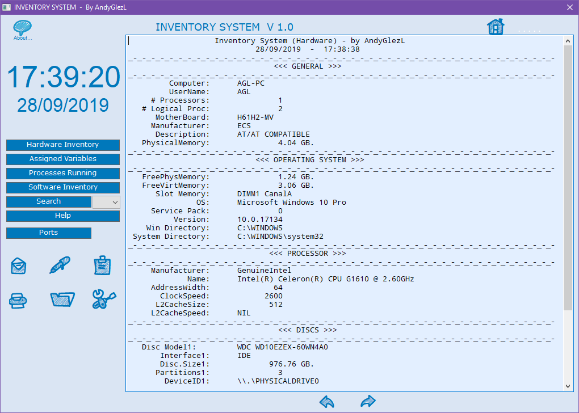Screen dimensions: 579x413
Task: Click the scrollbar up arrow
Action: [568, 40]
